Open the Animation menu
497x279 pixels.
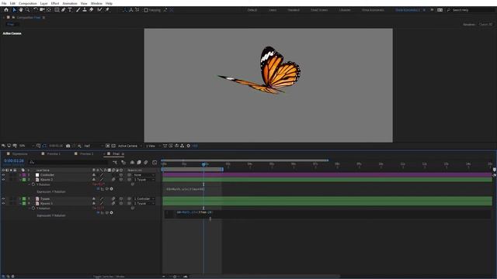tap(70, 3)
